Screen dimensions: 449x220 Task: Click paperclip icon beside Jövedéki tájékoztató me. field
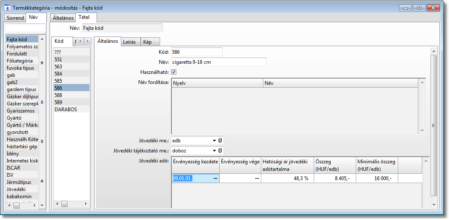click(x=220, y=150)
